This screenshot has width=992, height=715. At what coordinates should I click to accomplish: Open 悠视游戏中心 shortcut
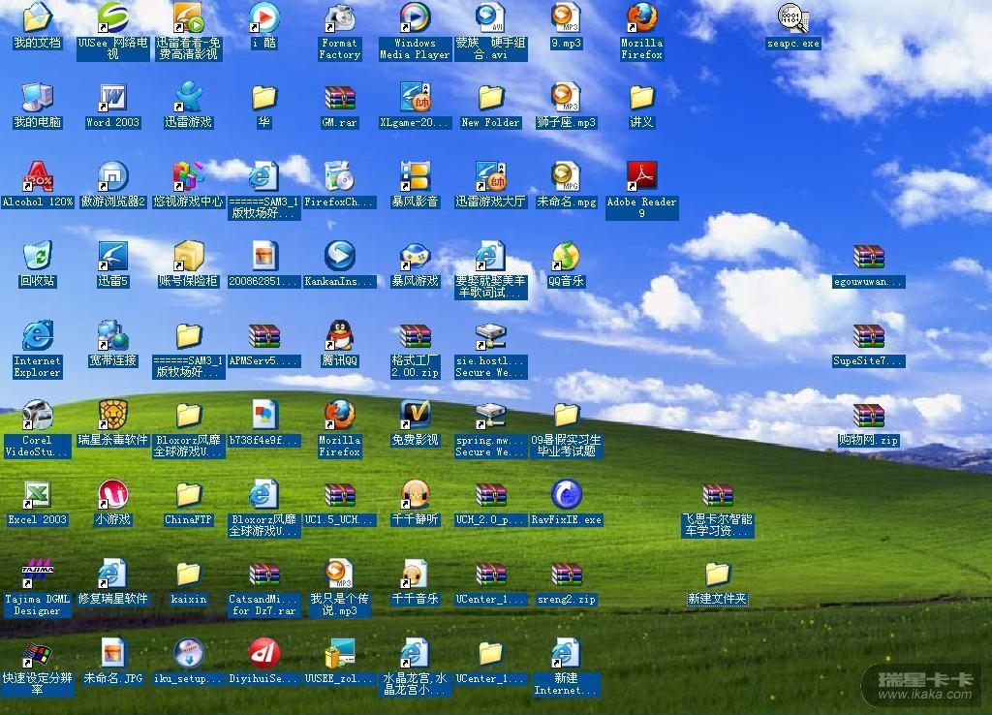pyautogui.click(x=189, y=176)
